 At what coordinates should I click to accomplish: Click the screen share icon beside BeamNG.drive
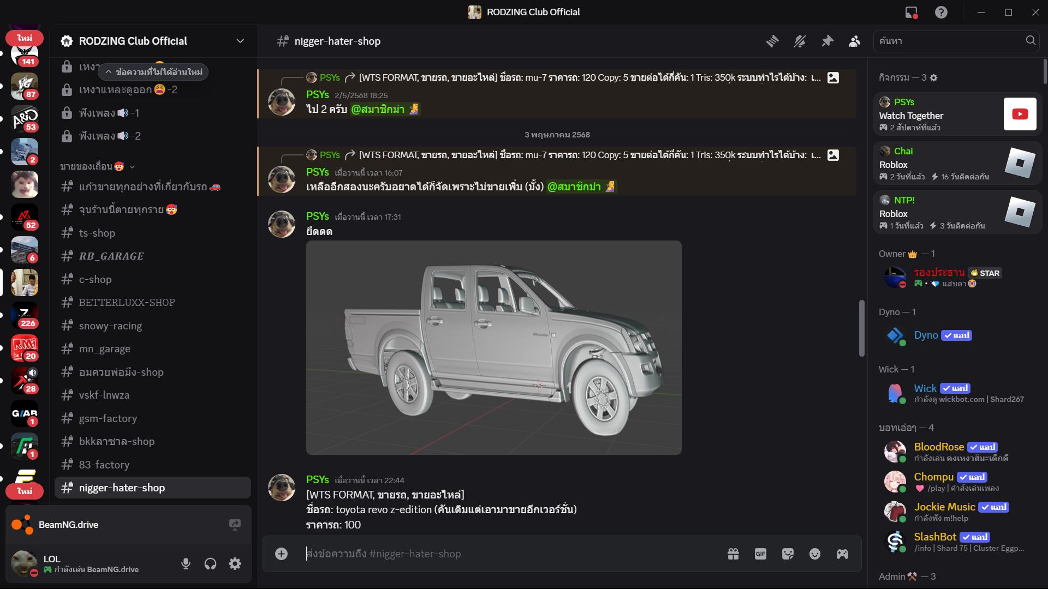235,525
